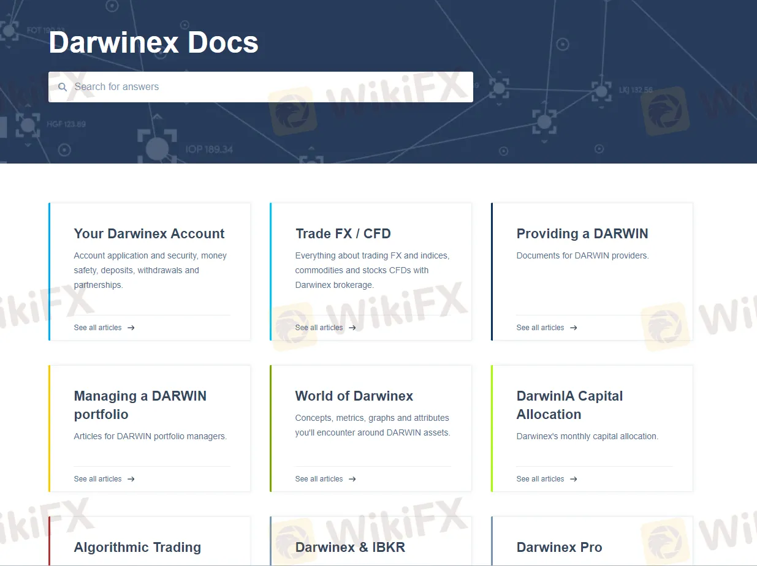The image size is (757, 566).
Task: Click arrow icon under Managing a DARWIN portfolio
Action: [131, 479]
